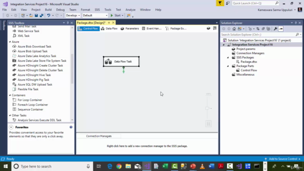
Task: Select Miscellaneous folder in Solution Explorer
Action: tap(245, 75)
